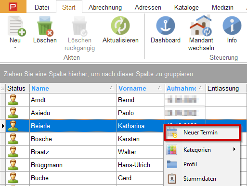This screenshot has height=186, width=247.
Task: Click the Neu document icon
Action: 16,26
